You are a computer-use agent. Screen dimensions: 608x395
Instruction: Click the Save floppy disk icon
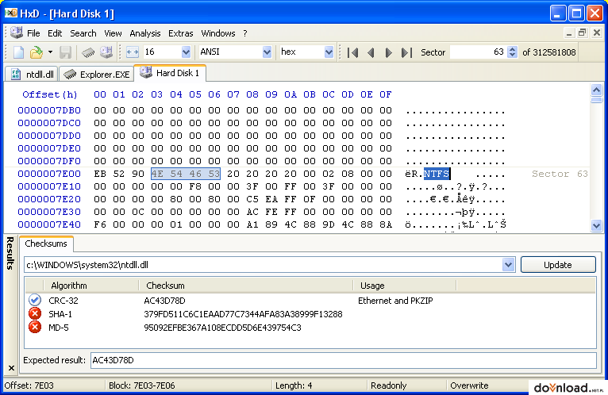coord(65,52)
